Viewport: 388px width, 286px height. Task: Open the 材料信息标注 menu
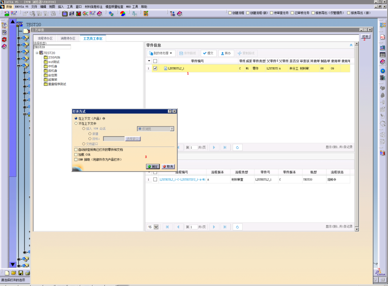pyautogui.click(x=93, y=7)
